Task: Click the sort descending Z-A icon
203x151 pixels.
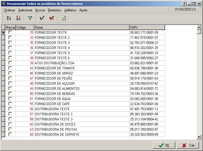Action: coord(18,18)
